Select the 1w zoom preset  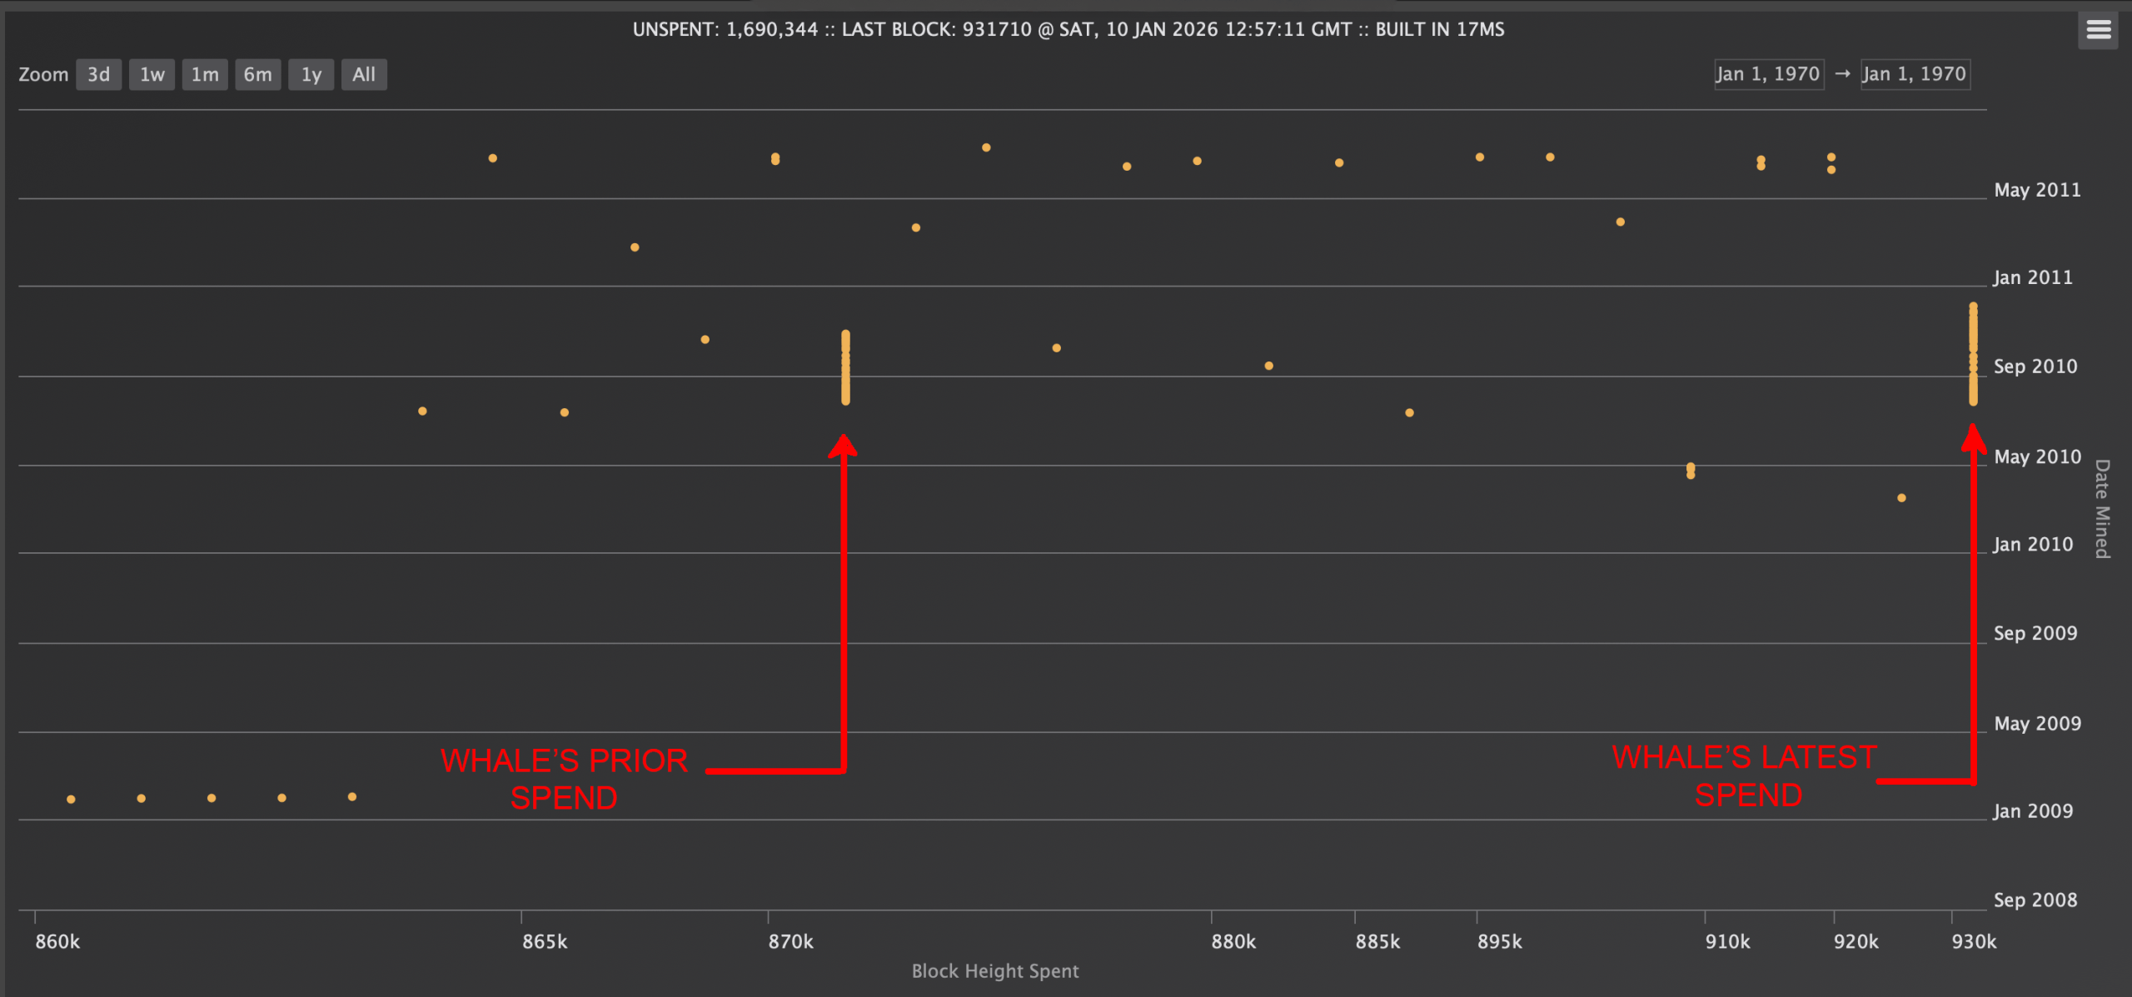pos(152,74)
